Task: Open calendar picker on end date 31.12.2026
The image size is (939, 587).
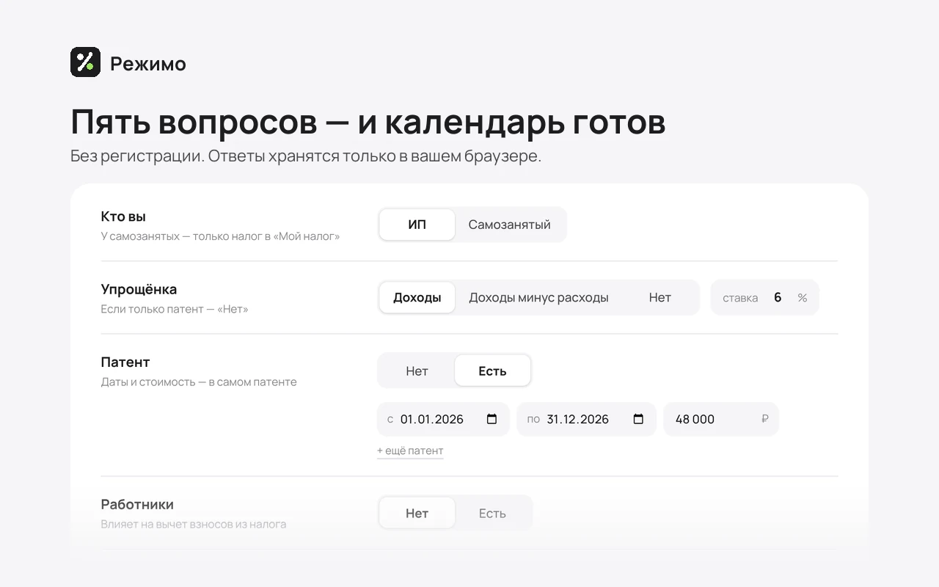Action: 638,419
